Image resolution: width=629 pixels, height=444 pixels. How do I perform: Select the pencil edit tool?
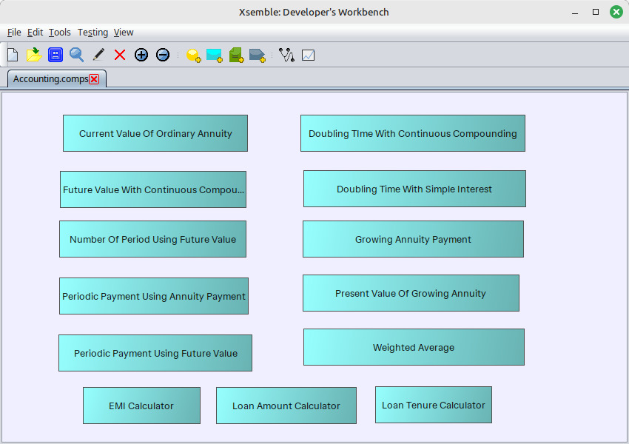98,55
